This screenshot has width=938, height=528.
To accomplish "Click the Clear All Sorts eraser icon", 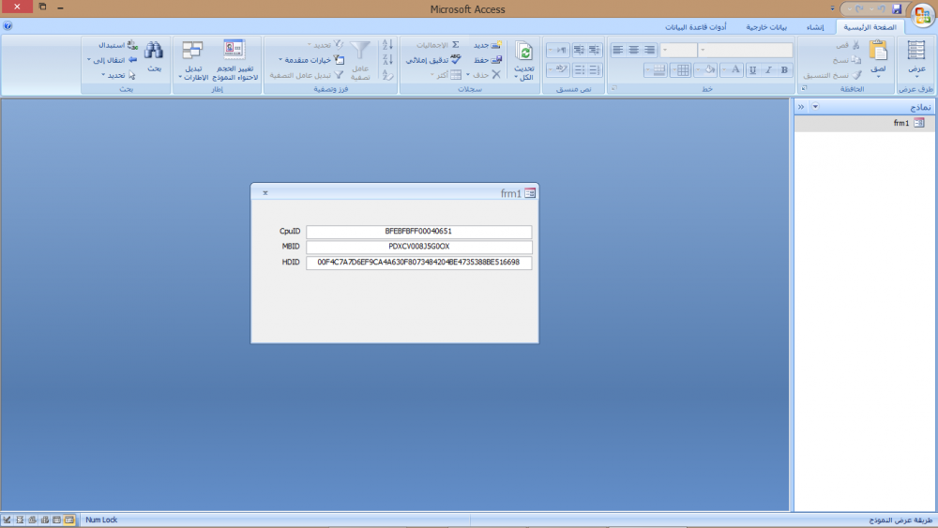I will [387, 75].
